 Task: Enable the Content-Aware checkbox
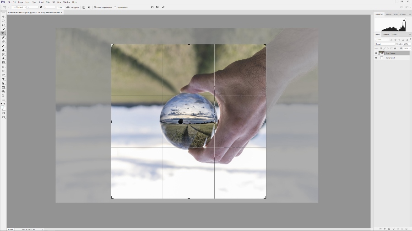point(115,7)
